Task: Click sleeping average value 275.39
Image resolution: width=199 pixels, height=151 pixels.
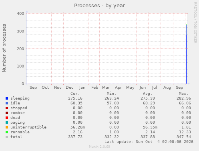Action: 148,98
